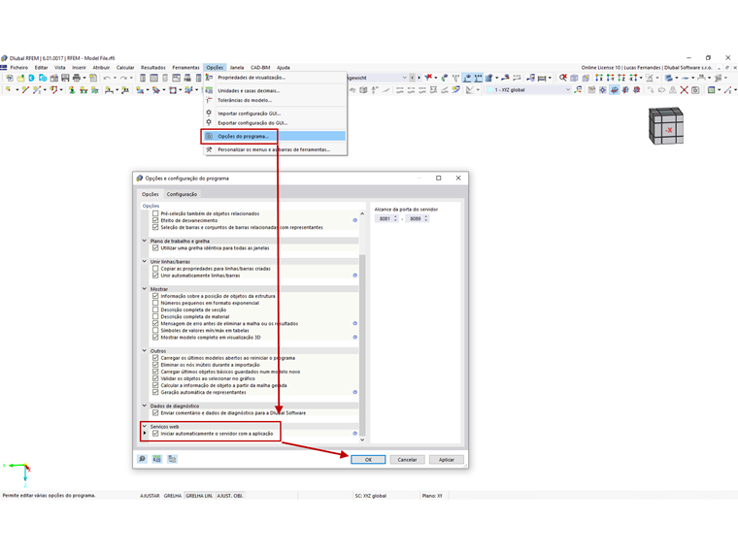Click the camera screenshot icon in the second toolbar row
The width and height of the screenshot is (738, 553).
[x=695, y=90]
